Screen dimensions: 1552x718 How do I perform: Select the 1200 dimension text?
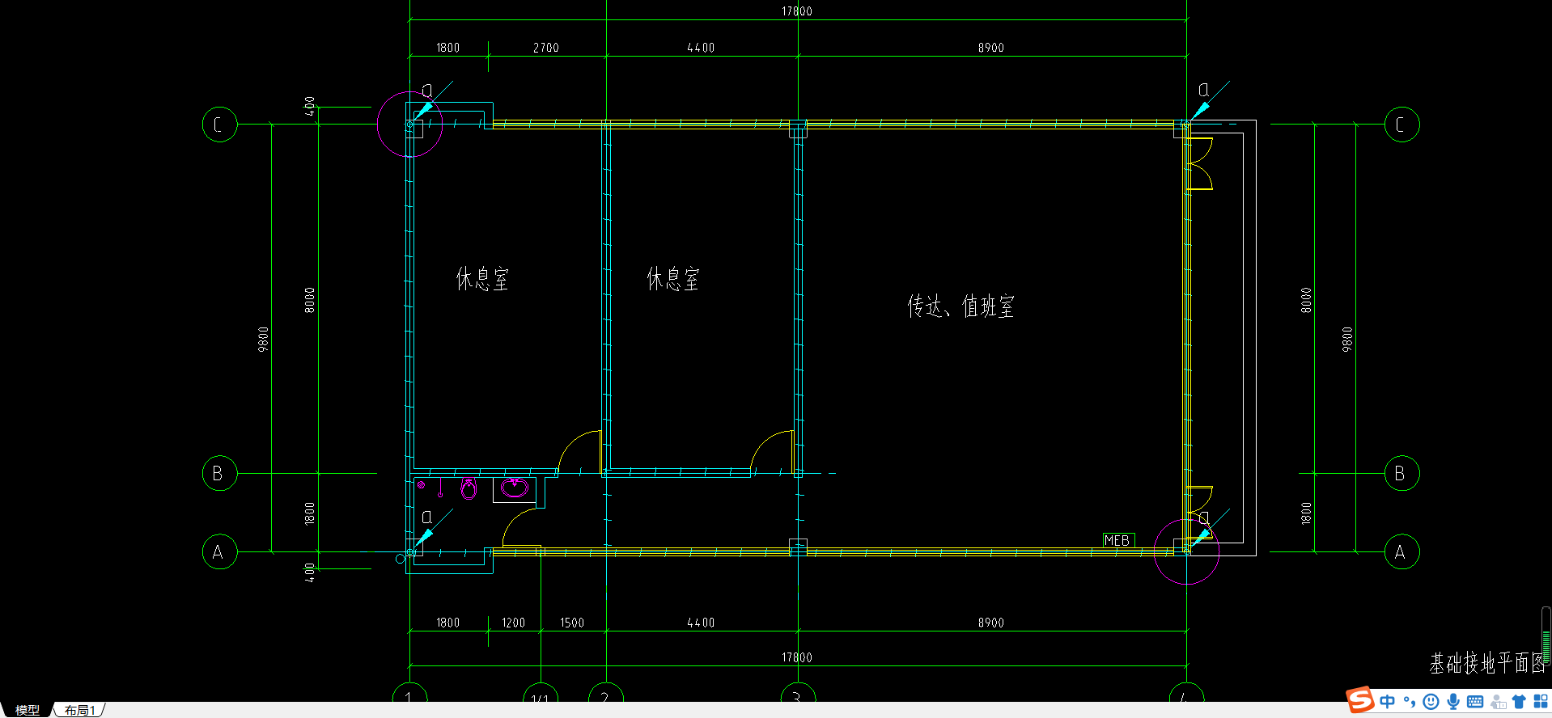(x=513, y=623)
